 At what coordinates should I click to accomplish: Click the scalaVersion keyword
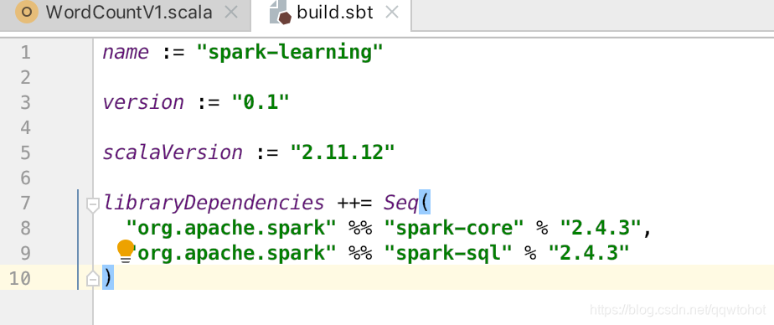[173, 153]
